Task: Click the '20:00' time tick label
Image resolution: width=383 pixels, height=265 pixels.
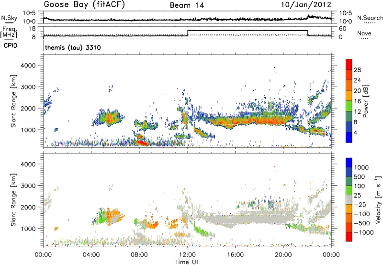Action: 283,255
